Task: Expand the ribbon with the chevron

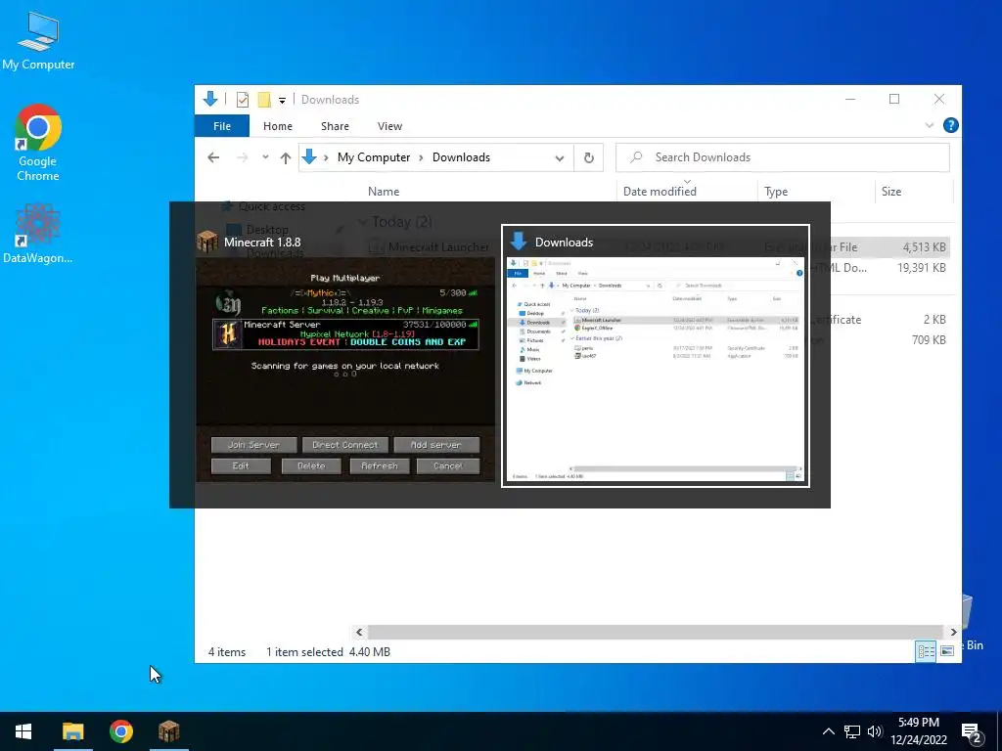Action: [x=930, y=125]
